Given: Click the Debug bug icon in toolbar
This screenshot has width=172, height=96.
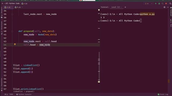Looking at the screenshot, I should 159,3.
